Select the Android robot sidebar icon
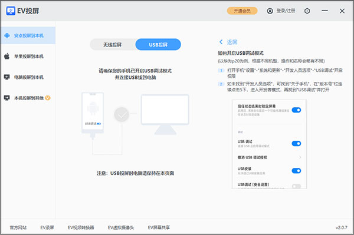The width and height of the screenshot is (354, 235). coord(7,35)
